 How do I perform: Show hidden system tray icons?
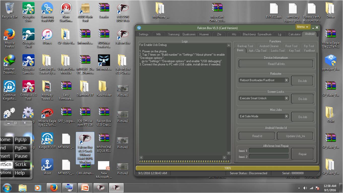(299, 188)
